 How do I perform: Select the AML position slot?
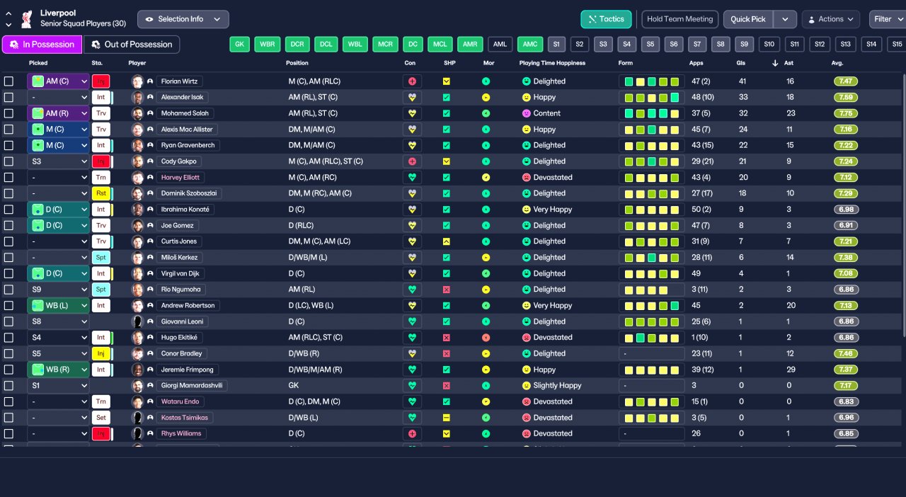point(500,45)
